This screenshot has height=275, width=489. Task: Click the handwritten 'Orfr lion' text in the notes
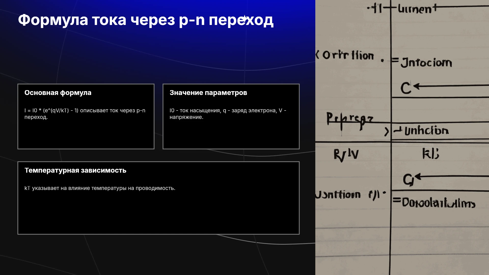tap(348, 55)
